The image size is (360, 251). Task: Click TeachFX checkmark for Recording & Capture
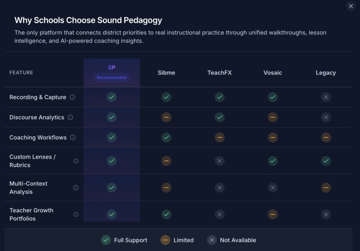point(219,97)
